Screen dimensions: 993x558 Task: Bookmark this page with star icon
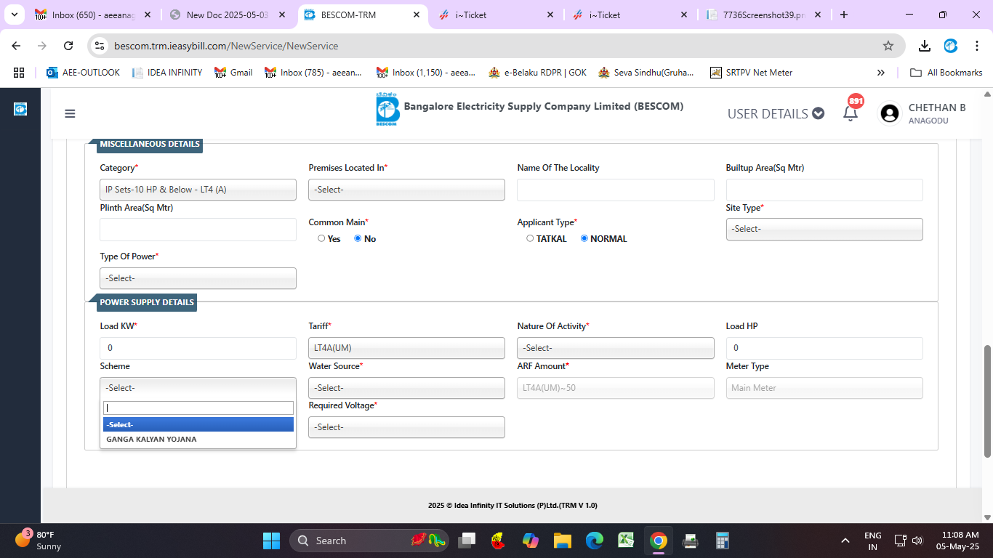pos(888,46)
